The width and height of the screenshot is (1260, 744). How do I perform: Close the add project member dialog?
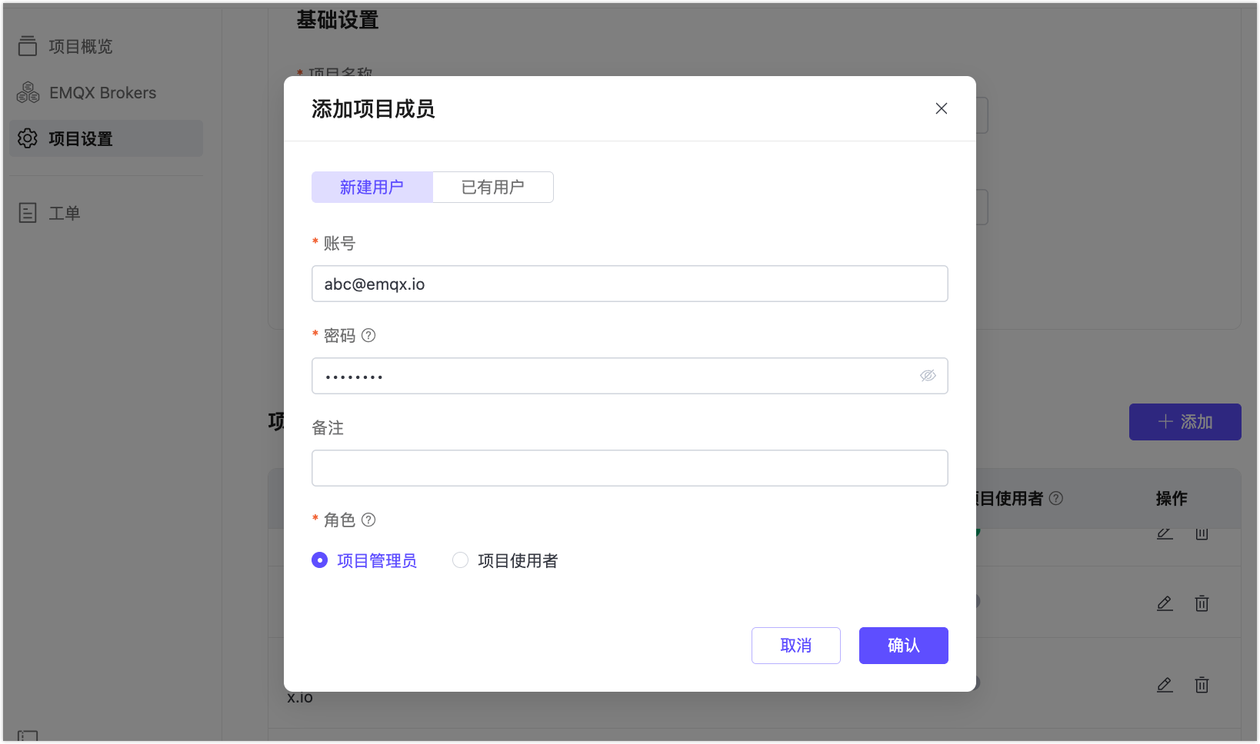coord(941,108)
